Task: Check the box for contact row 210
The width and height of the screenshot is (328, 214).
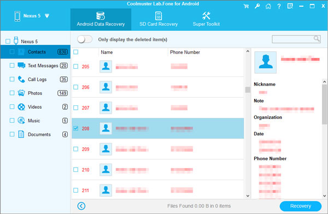Action: click(76, 169)
